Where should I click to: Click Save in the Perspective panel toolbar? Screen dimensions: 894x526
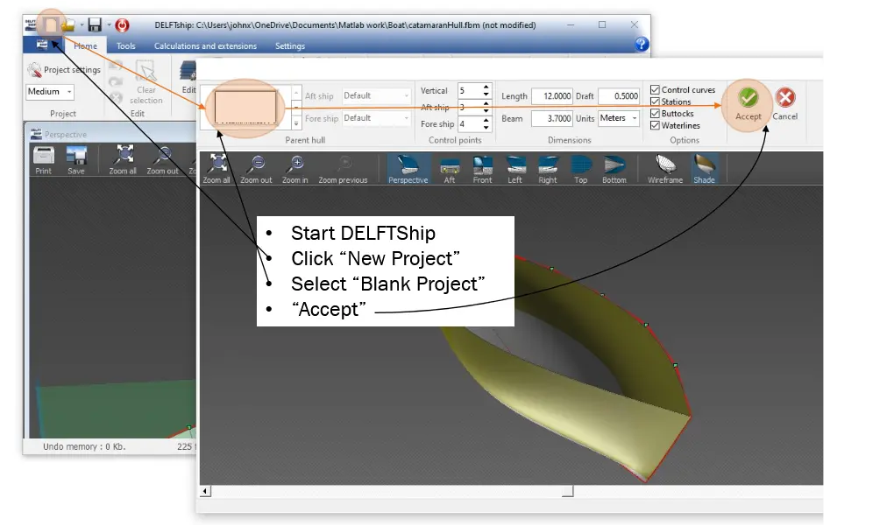pos(76,160)
